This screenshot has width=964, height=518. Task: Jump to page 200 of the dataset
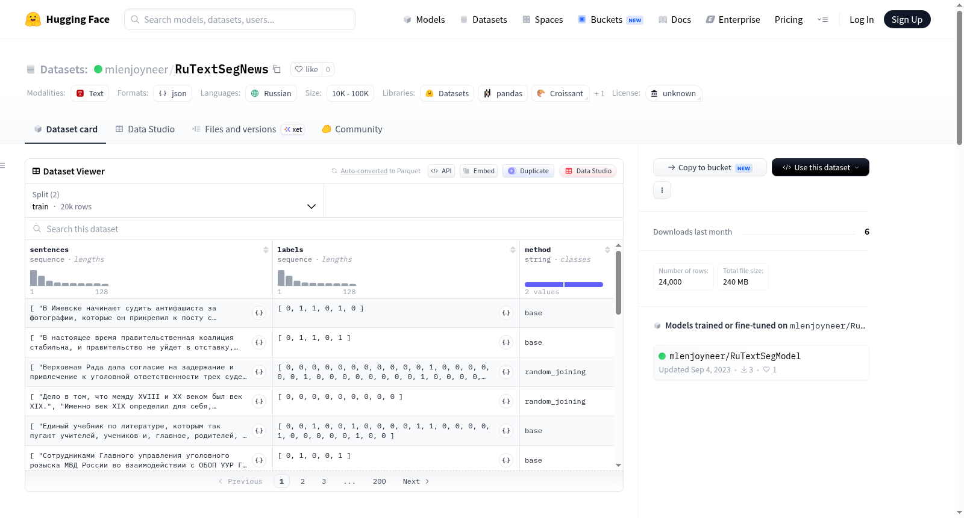click(x=379, y=481)
